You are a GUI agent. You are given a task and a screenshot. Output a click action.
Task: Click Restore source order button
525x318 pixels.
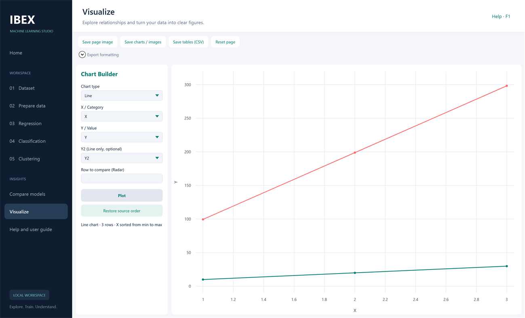point(122,211)
